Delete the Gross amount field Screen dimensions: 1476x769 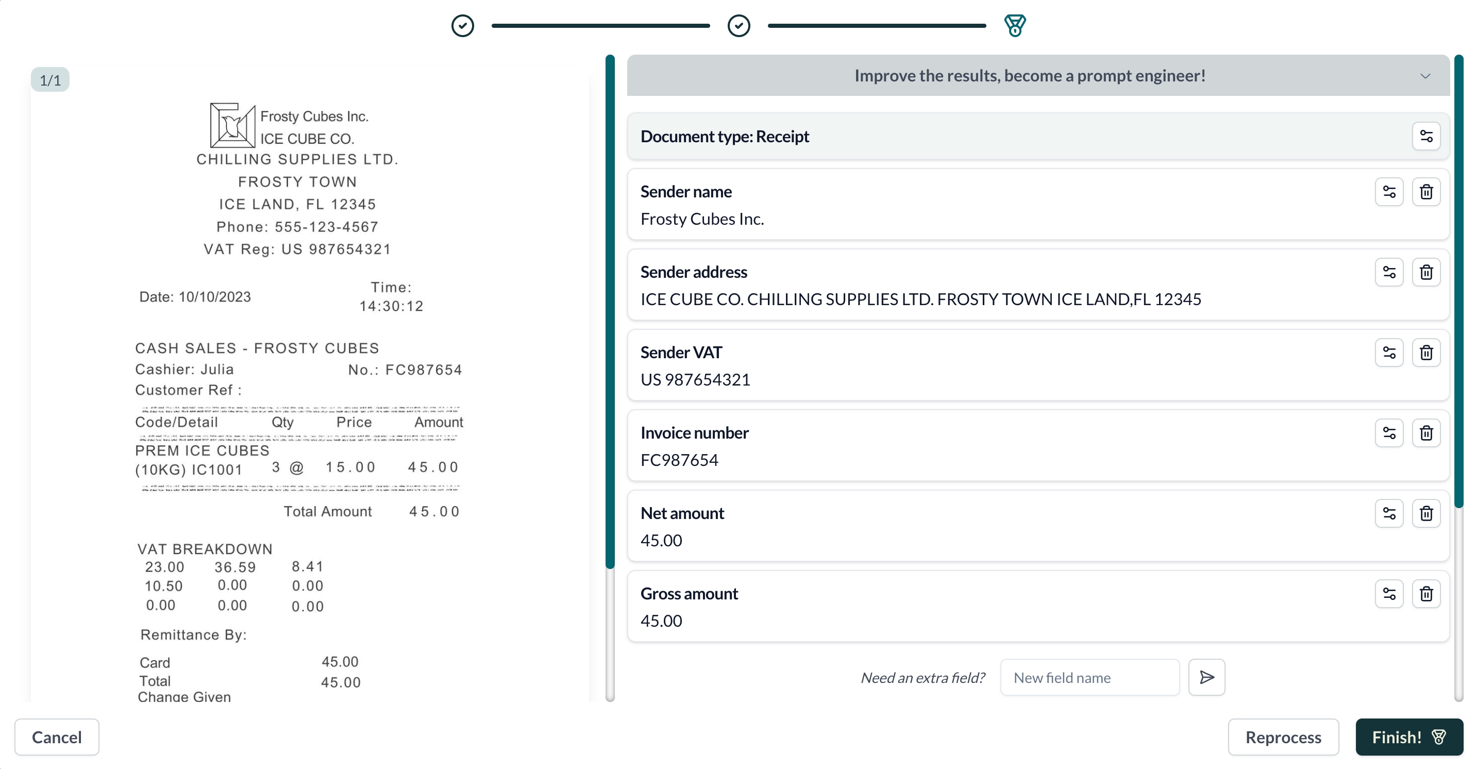pos(1427,594)
